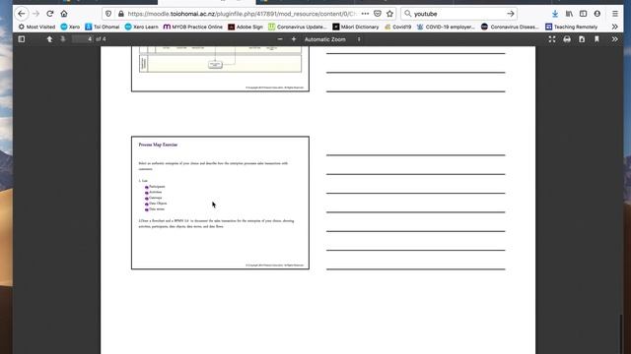631x354 pixels.
Task: Open page actions three-dot menu
Action: [365, 14]
